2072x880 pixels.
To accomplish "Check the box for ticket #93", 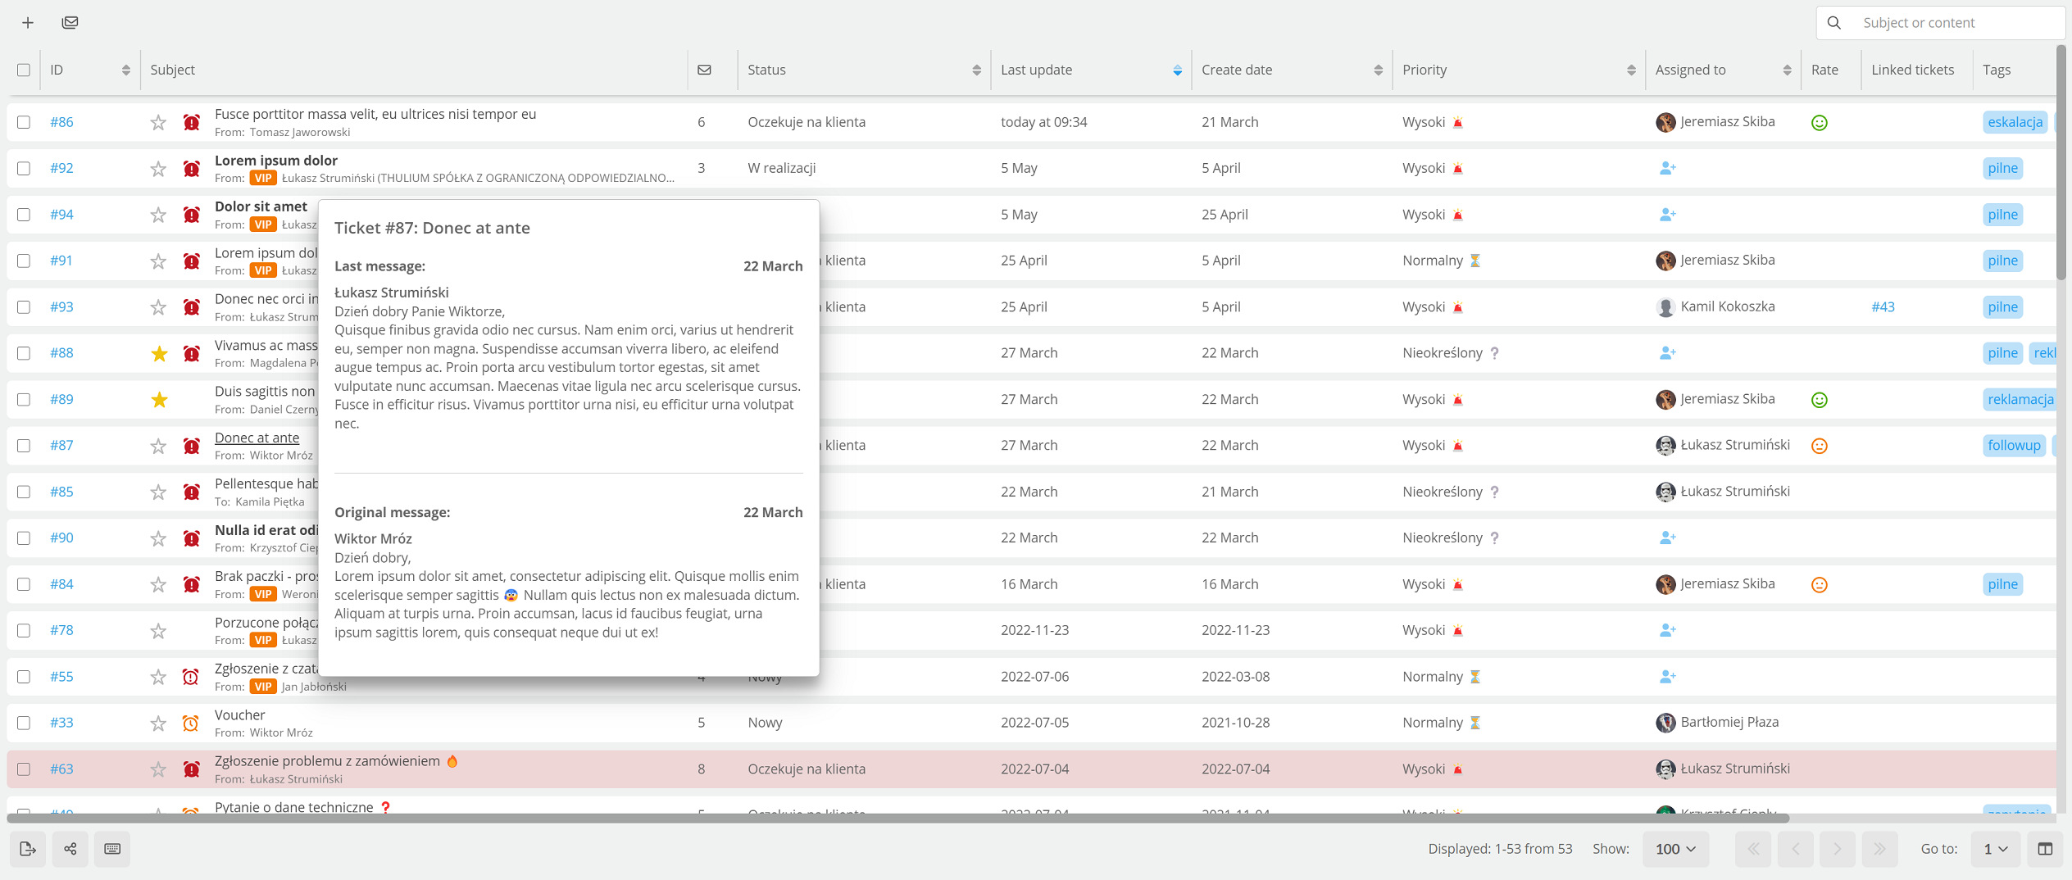I will pyautogui.click(x=24, y=307).
